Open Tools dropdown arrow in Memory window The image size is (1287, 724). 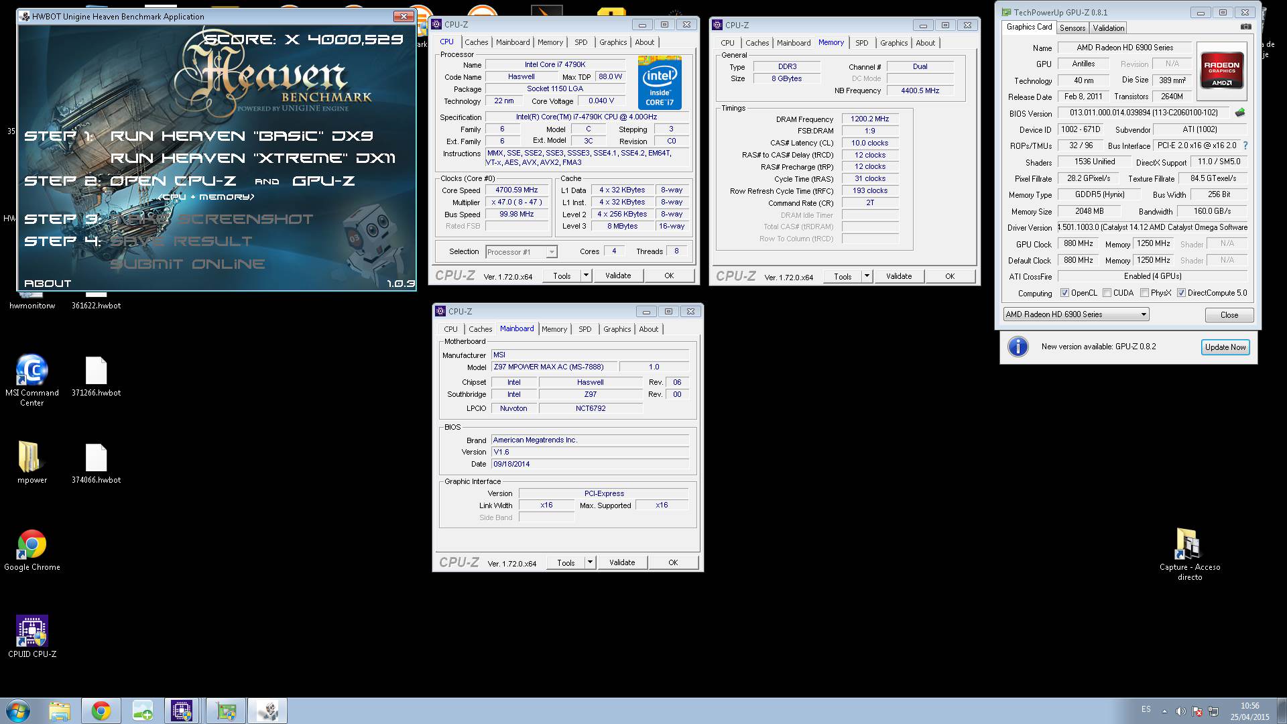(867, 276)
